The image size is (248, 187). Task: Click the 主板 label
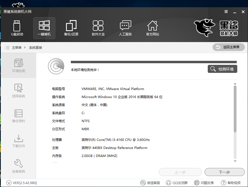tap(55, 148)
